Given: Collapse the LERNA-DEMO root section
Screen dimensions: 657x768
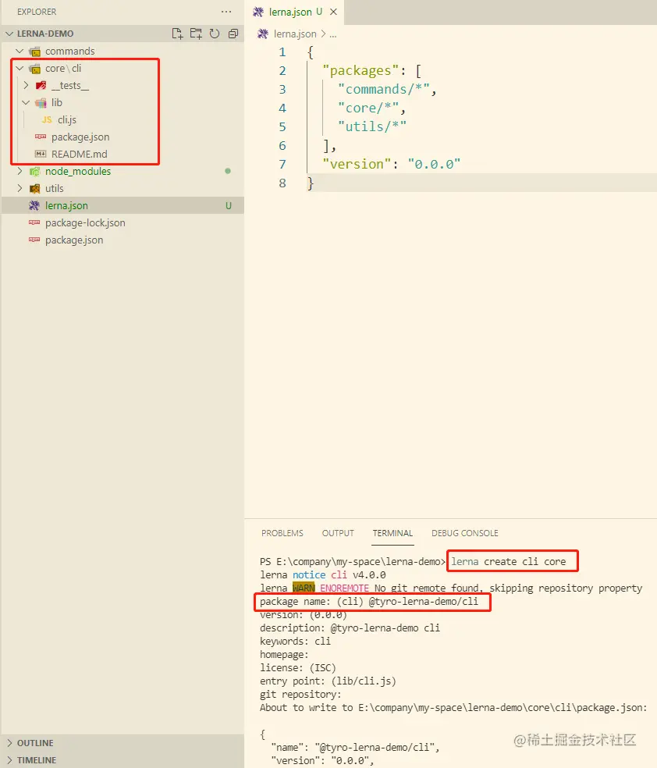Looking at the screenshot, I should coord(9,34).
